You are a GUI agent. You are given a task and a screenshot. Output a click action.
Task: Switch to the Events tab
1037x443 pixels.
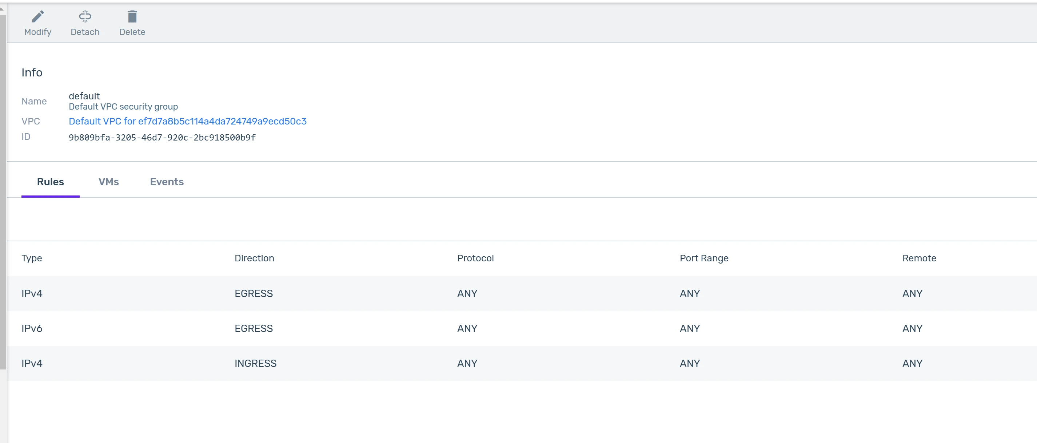[167, 182]
